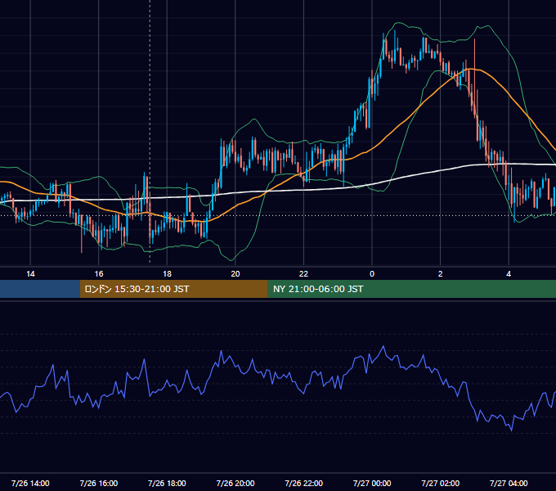
Task: Click the 18 hour label on price chart axis
Action: [x=167, y=274]
